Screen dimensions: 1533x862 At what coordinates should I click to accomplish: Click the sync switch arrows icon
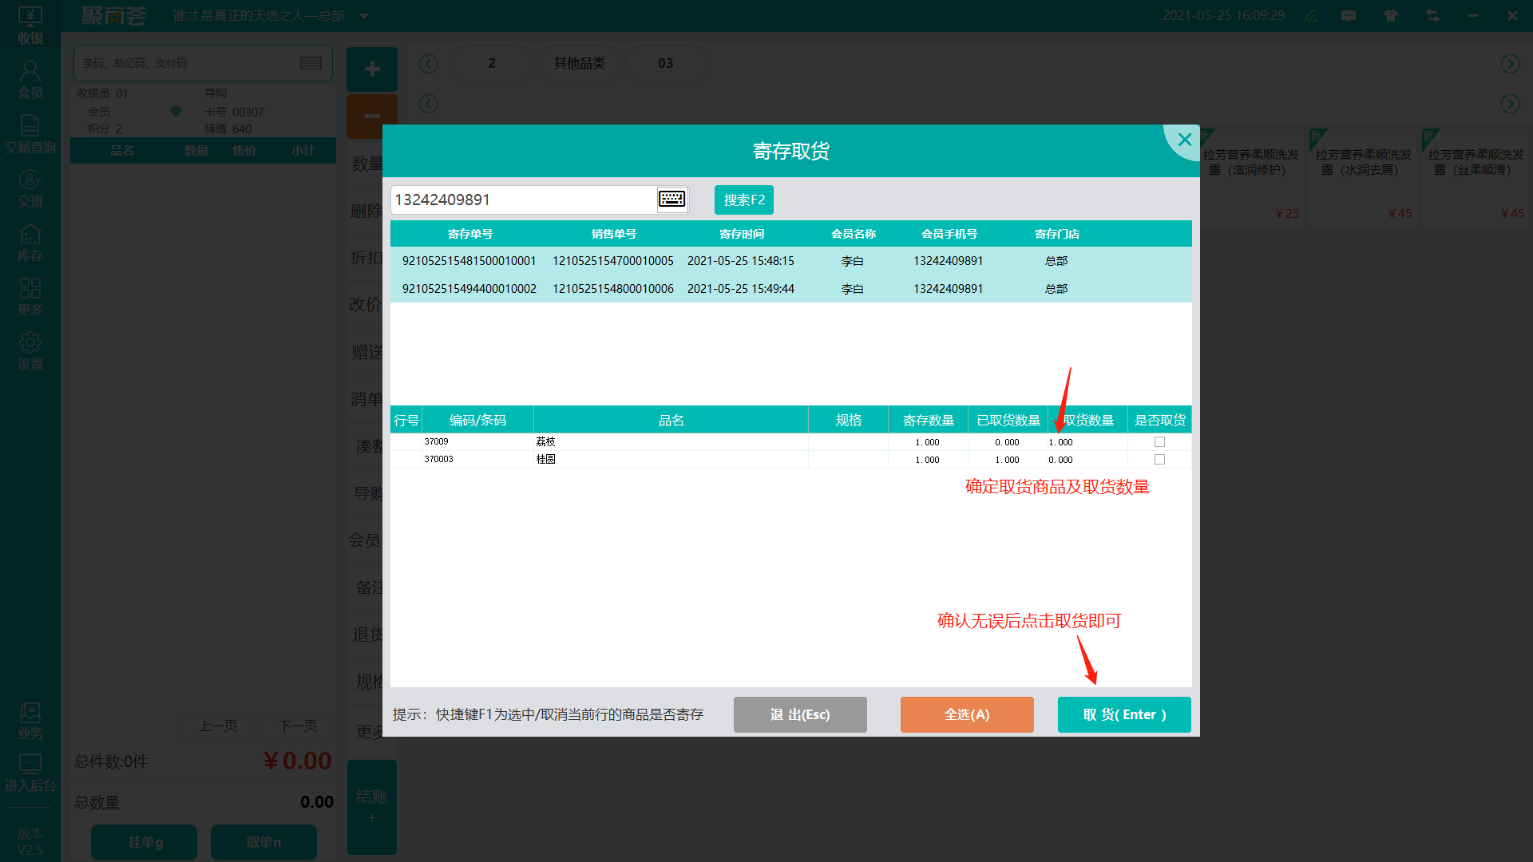click(1433, 16)
